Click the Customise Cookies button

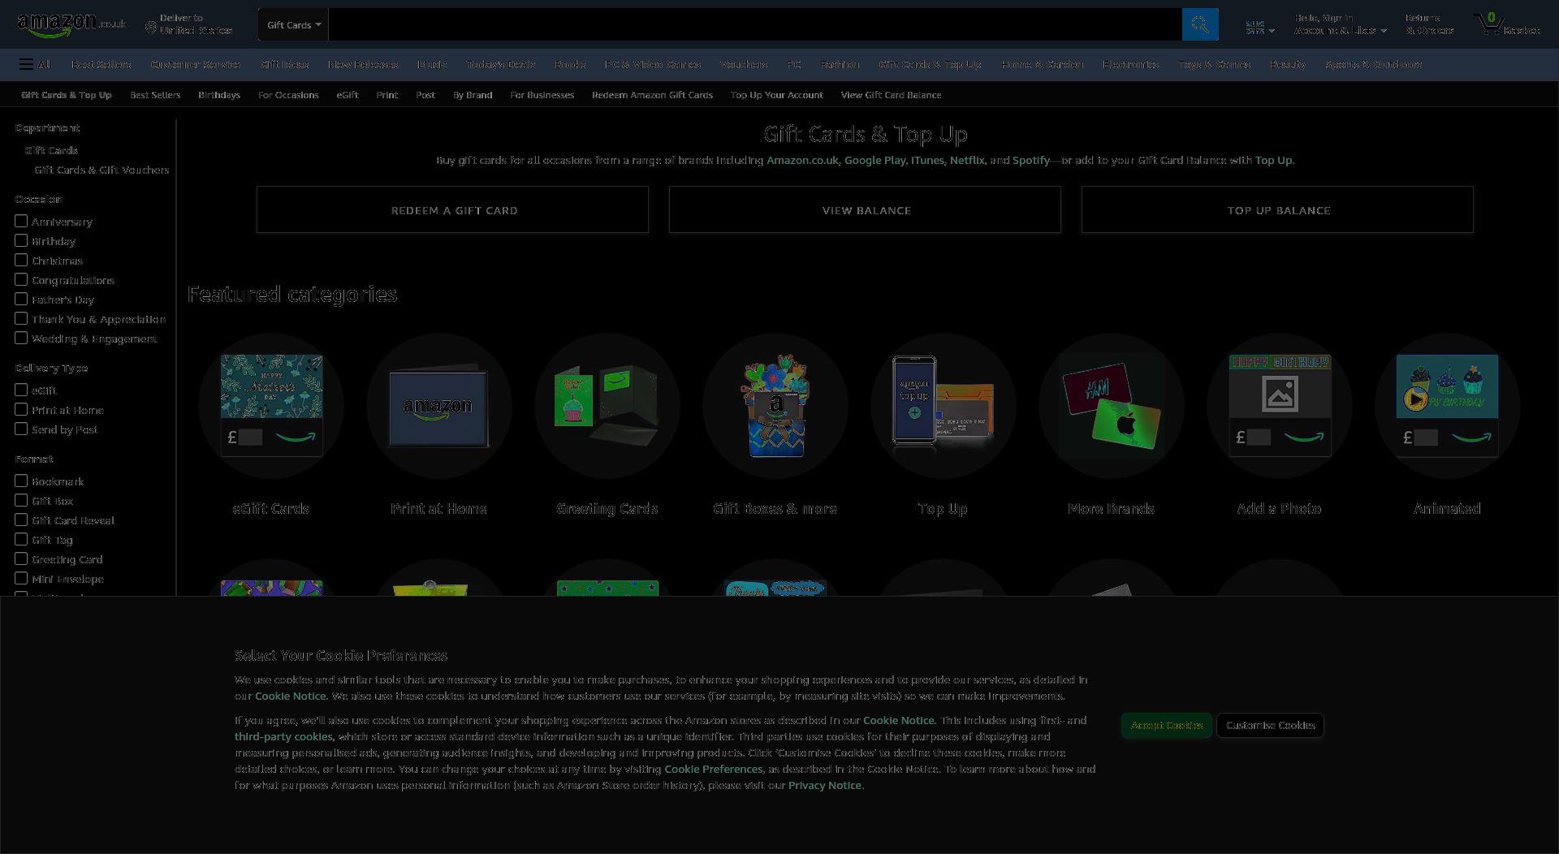1271,725
